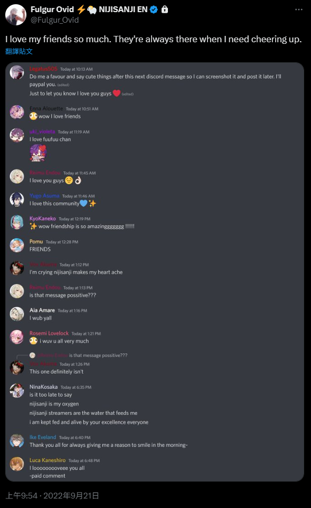Open the embedded Discord screenshot image
Image resolution: width=311 pixels, height=508 pixels.
click(155, 271)
